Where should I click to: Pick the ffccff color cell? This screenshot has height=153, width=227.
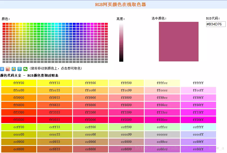click(198, 90)
